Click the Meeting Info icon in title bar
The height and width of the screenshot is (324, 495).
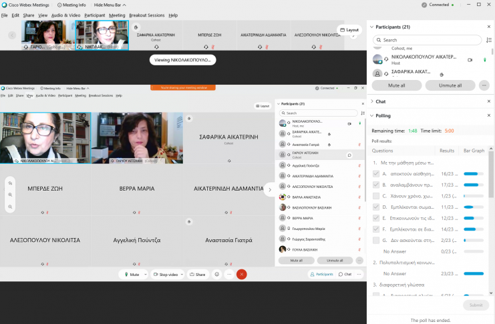point(61,5)
